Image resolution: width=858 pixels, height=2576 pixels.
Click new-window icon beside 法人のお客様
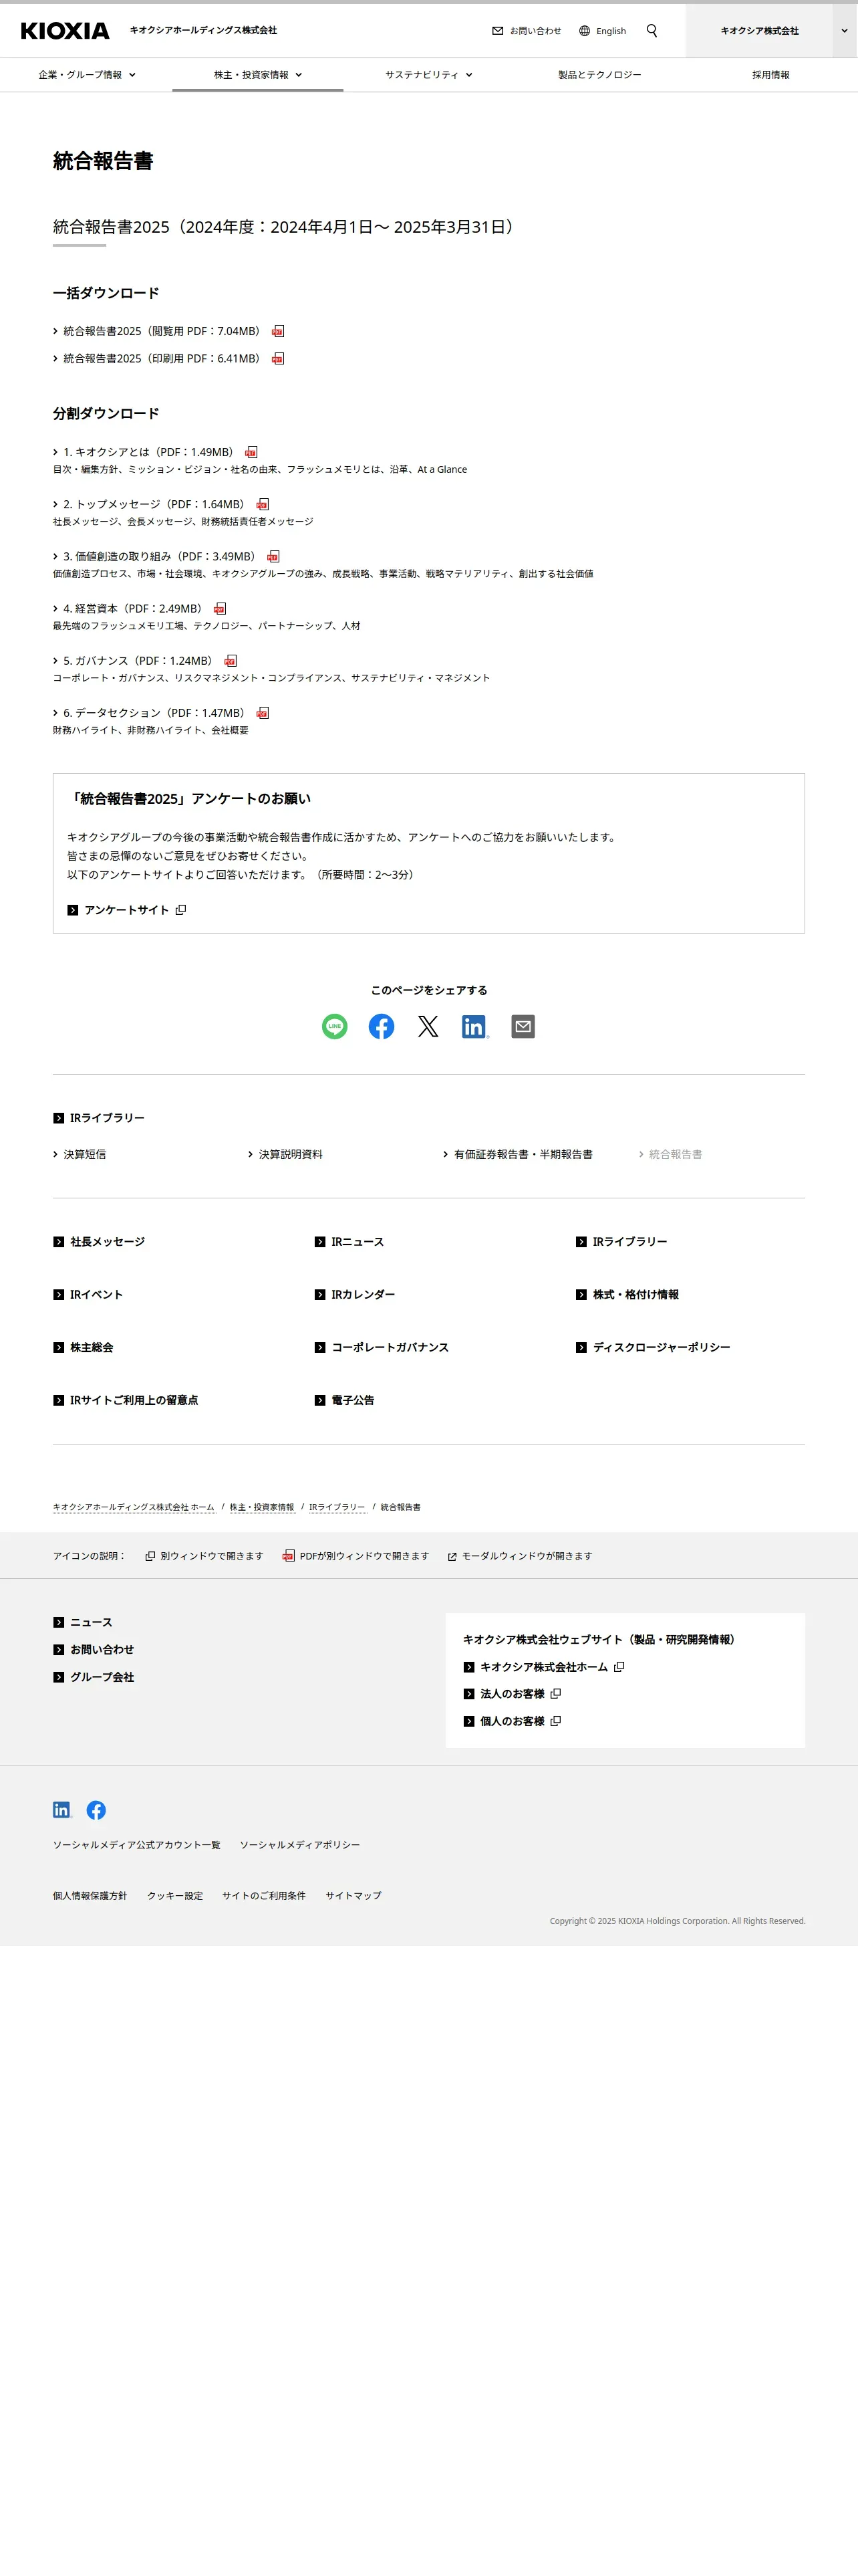coord(555,1694)
